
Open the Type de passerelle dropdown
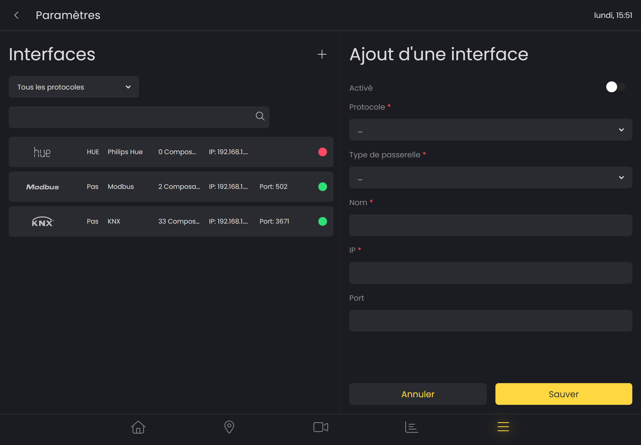[x=490, y=178]
